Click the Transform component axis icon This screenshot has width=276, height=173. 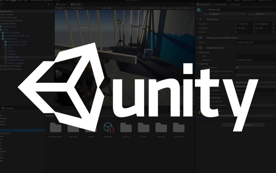coord(200,19)
